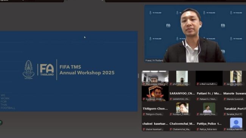Click the large Thitigorn-Chon... name text
246x138 pixels.
point(155,109)
